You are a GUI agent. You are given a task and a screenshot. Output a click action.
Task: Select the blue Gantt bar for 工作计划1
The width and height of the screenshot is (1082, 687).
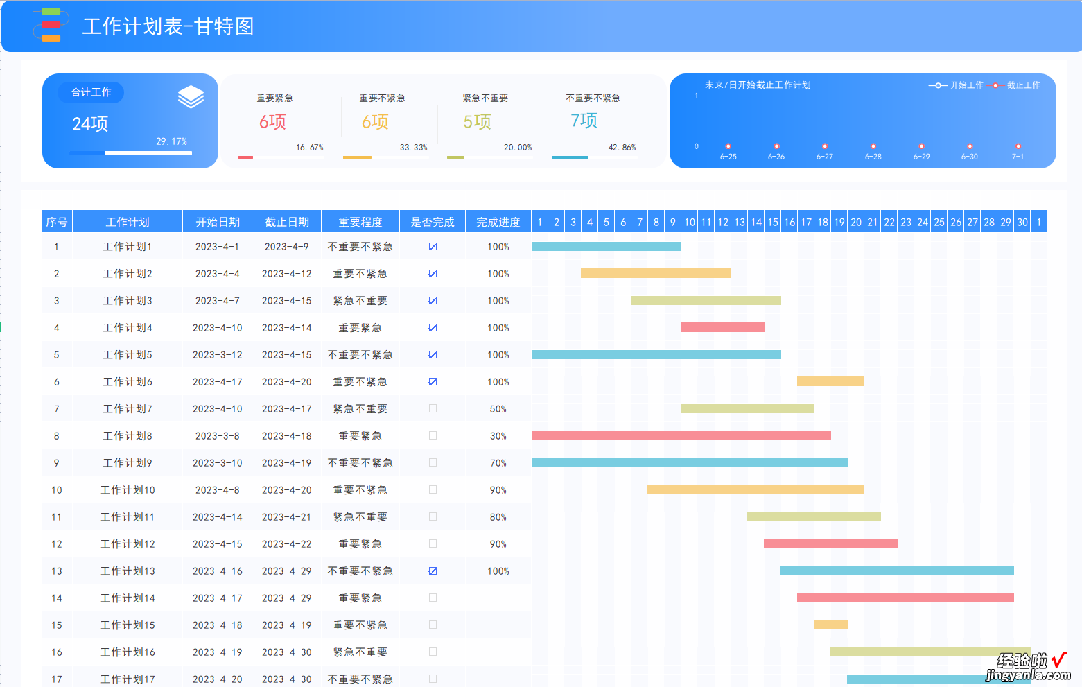click(x=607, y=247)
